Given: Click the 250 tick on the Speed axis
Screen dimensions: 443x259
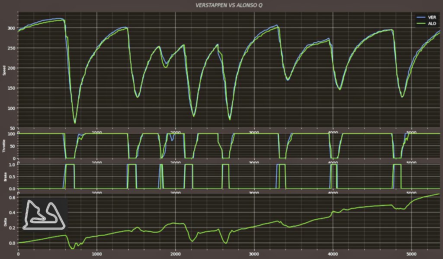Looking at the screenshot, I should click(x=11, y=48).
